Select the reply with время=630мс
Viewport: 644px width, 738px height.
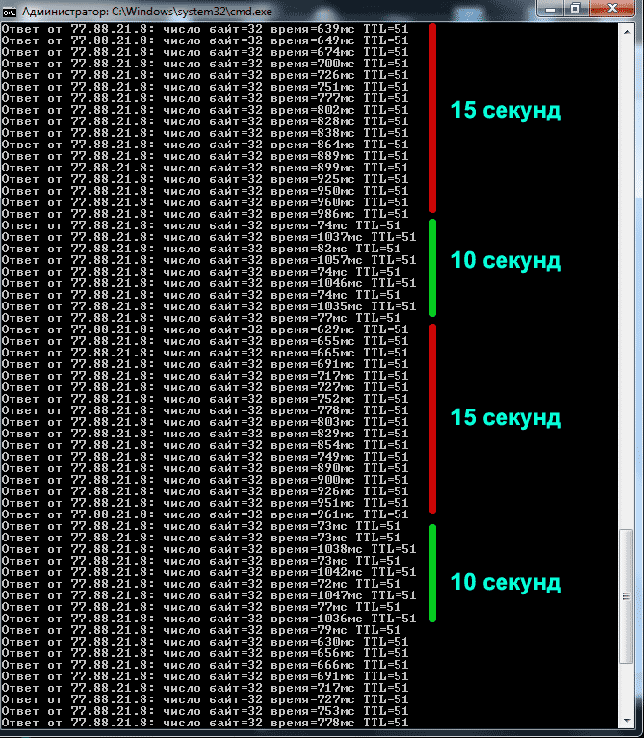point(205,642)
